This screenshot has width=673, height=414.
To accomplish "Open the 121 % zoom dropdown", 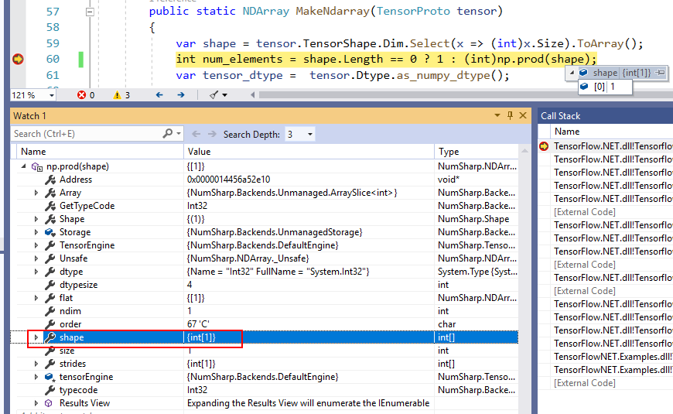I will coord(52,95).
